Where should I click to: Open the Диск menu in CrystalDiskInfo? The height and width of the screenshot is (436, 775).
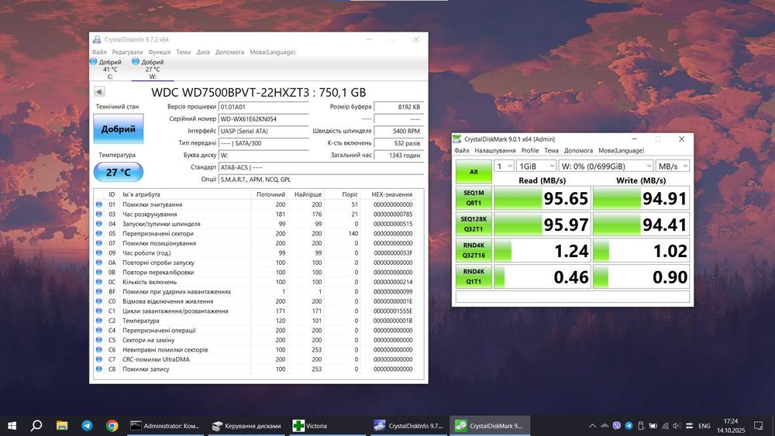[x=203, y=52]
